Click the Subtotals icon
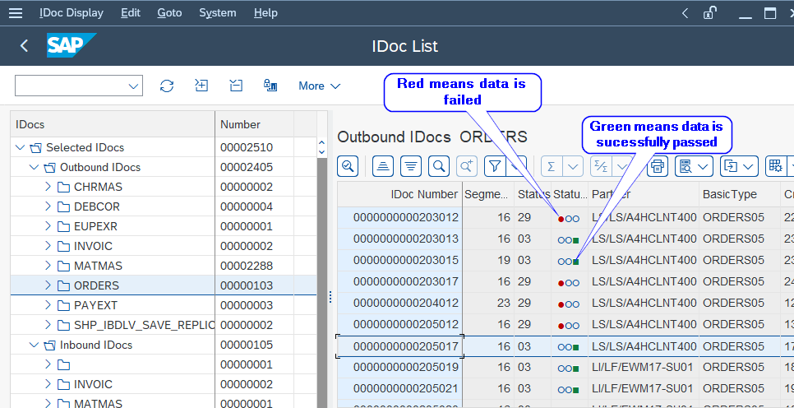This screenshot has width=794, height=408. 601,165
